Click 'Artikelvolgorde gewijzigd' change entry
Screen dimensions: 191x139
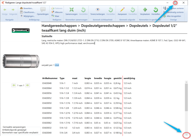tap(14, 130)
